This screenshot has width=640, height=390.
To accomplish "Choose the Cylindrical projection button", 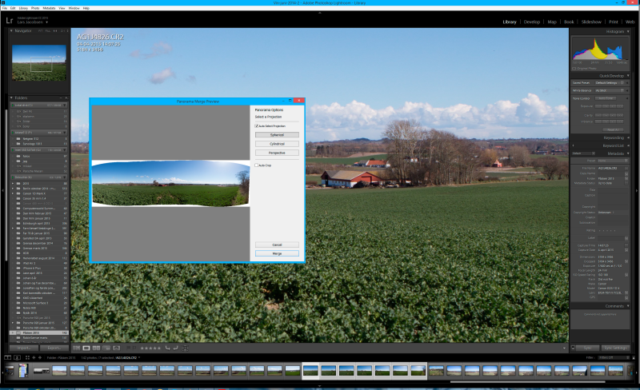I will click(277, 144).
